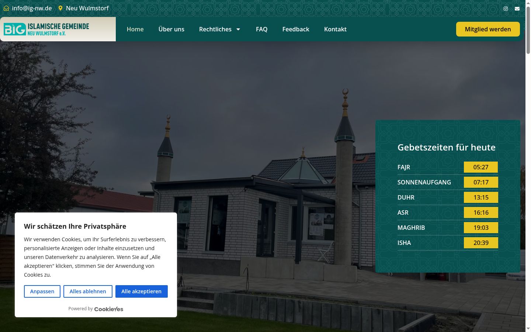531x332 pixels.
Task: Select the Asr time 16:16
Action: click(481, 212)
